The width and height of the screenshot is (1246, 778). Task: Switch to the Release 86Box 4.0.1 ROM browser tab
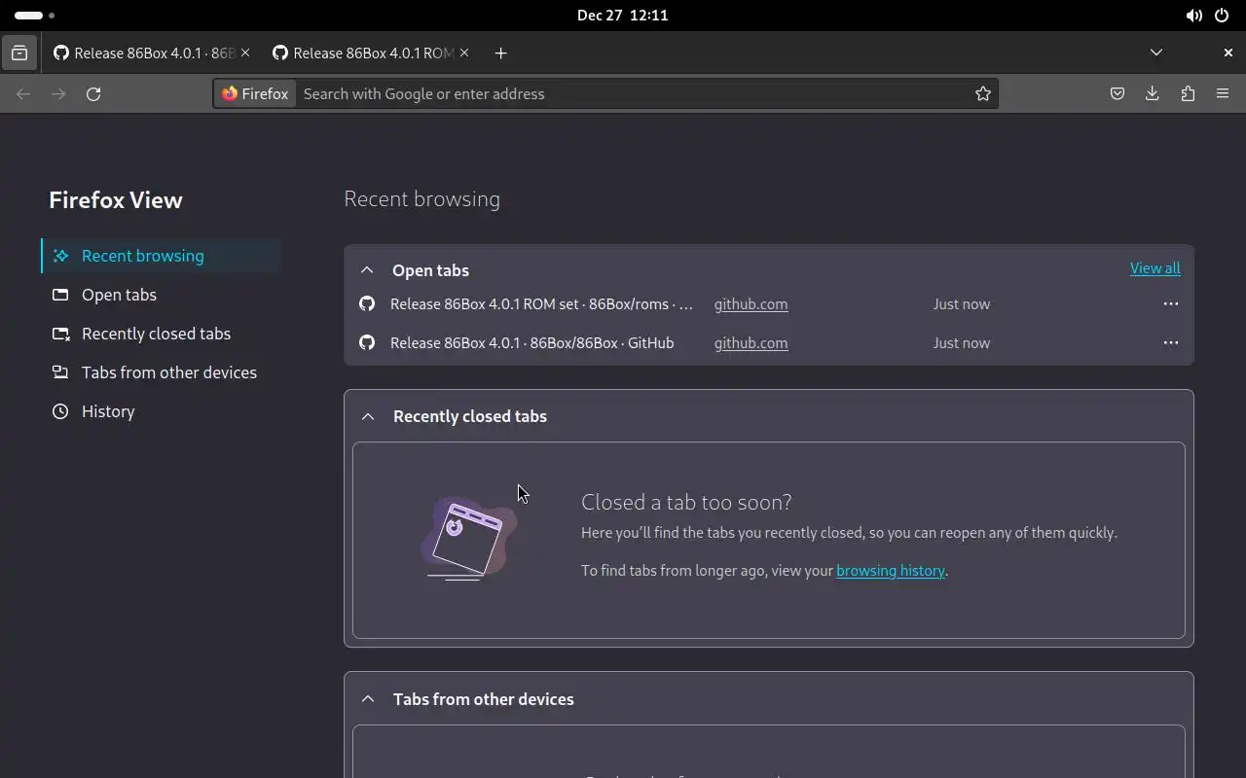coord(370,53)
